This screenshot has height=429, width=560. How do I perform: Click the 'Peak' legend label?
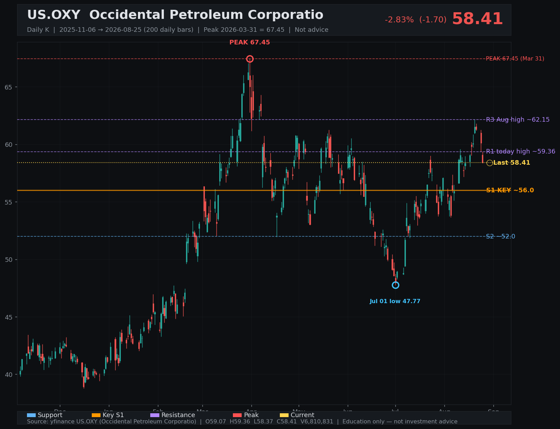point(251,415)
